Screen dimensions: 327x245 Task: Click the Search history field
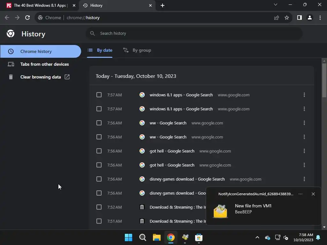pyautogui.click(x=194, y=33)
